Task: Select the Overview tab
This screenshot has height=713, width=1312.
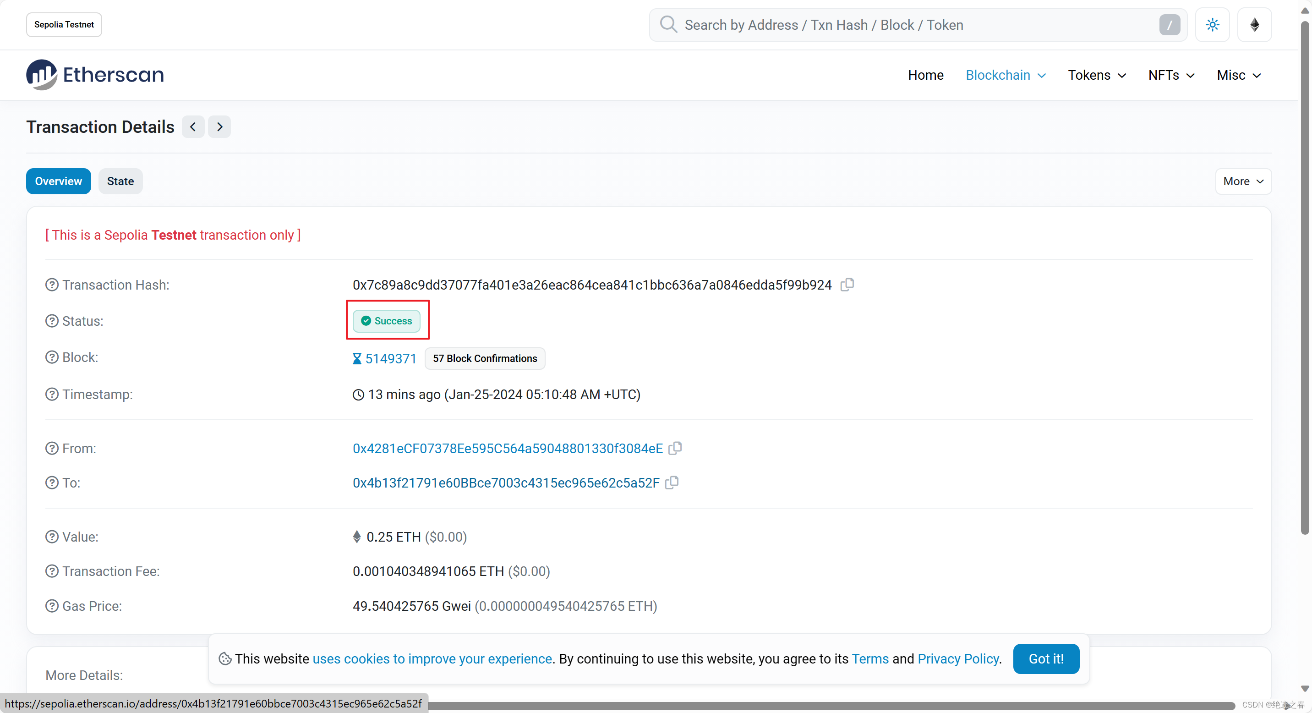Action: 59,181
